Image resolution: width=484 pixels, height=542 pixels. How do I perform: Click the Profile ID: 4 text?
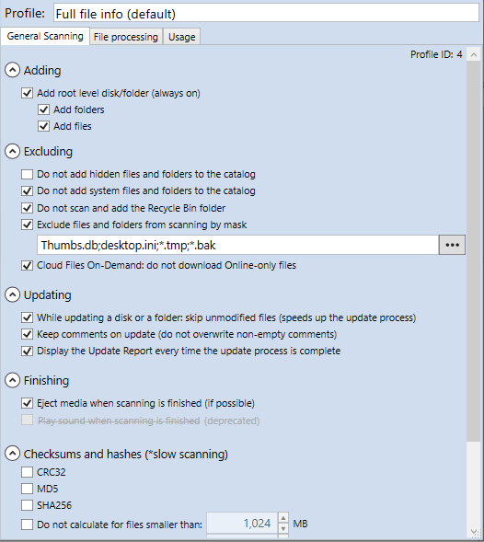(x=436, y=54)
